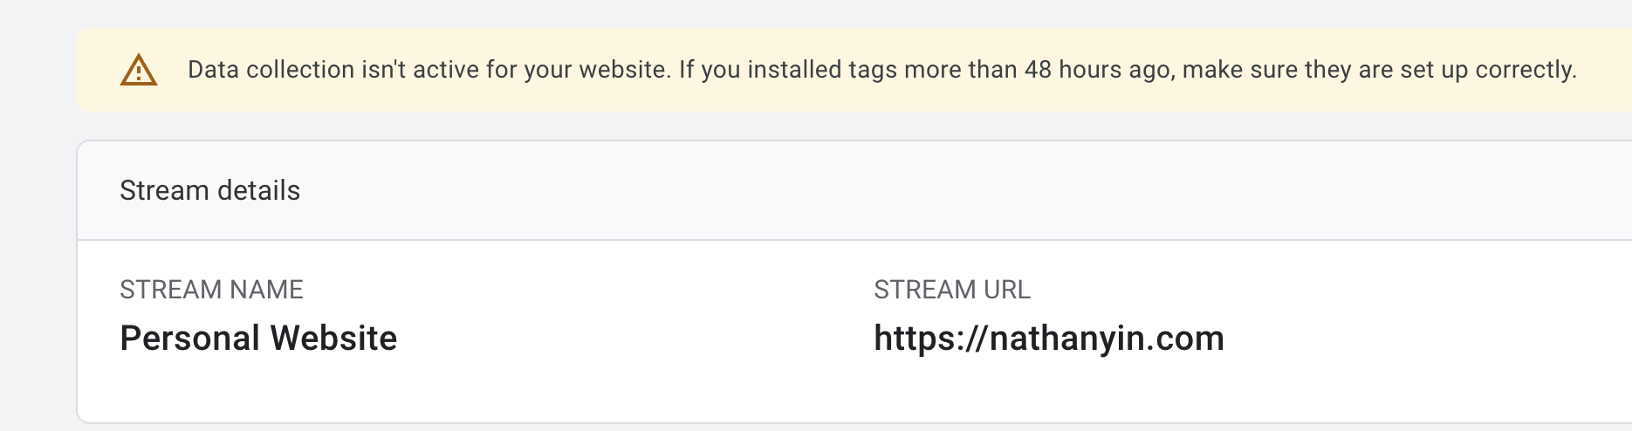Click the STREAM URL label
Image resolution: width=1632 pixels, height=431 pixels.
click(x=951, y=290)
